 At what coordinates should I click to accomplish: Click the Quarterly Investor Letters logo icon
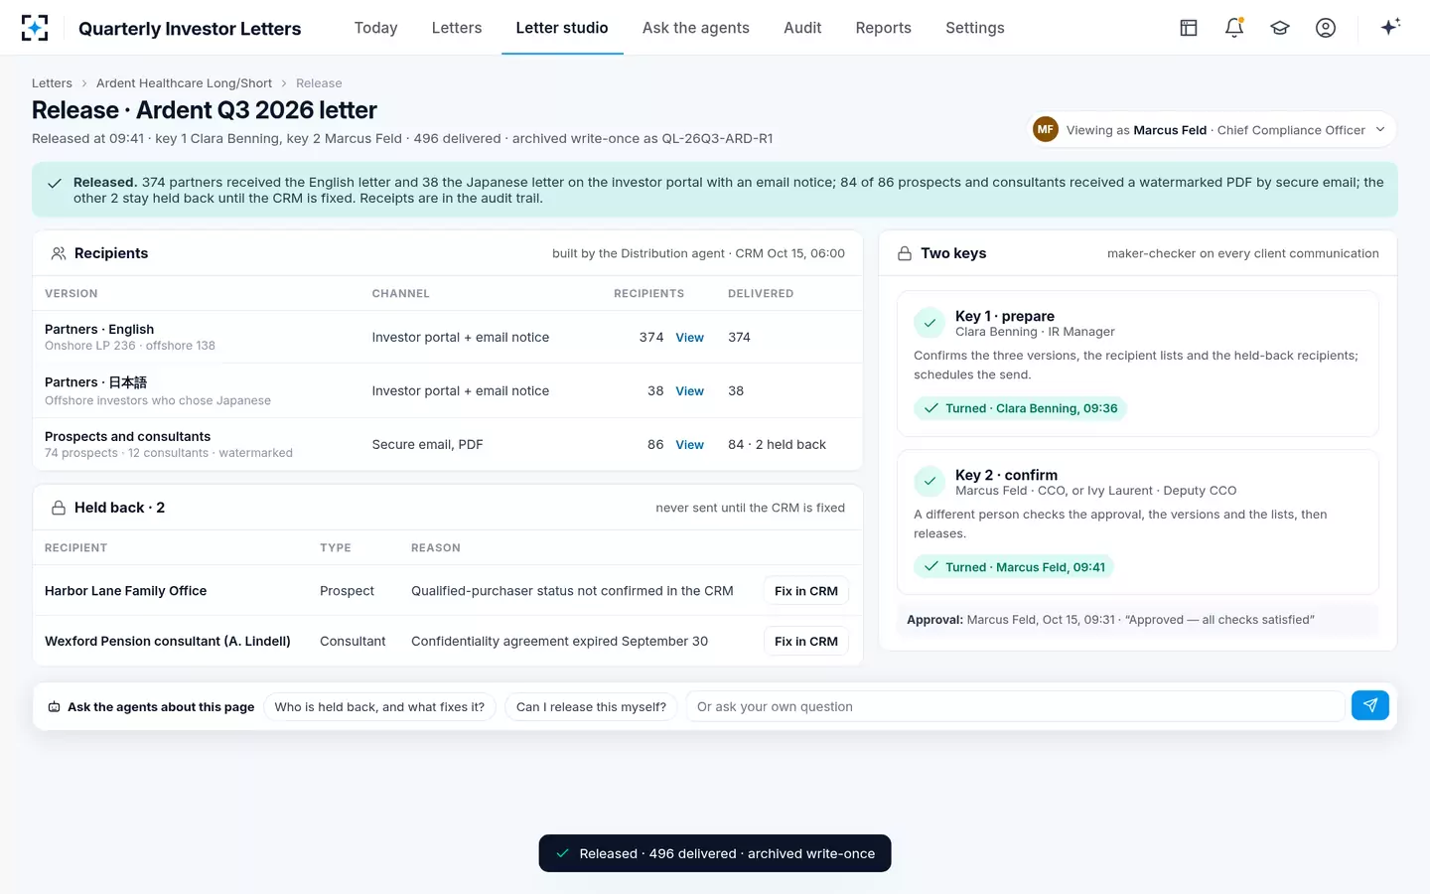click(35, 28)
